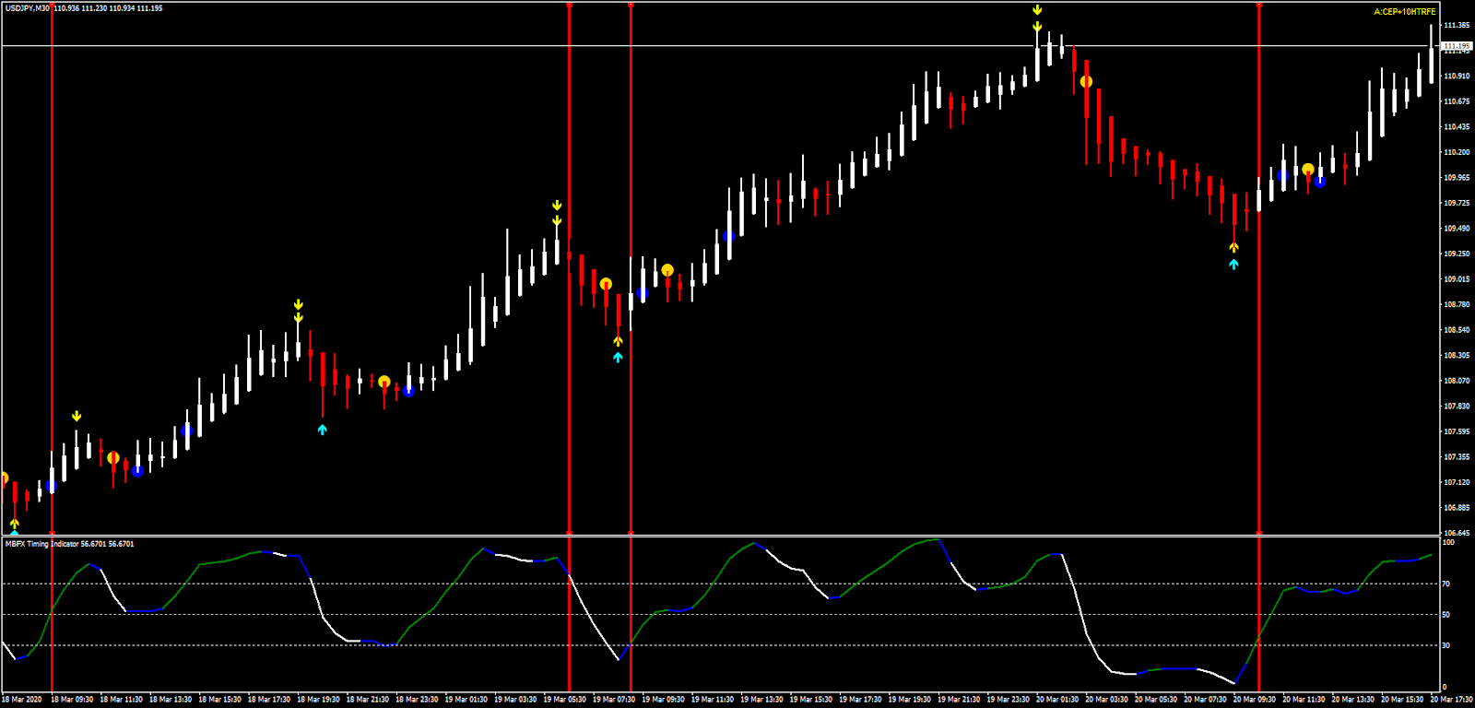Click the 18 Mar 2020 date label
This screenshot has width=1475, height=708.
[x=21, y=700]
